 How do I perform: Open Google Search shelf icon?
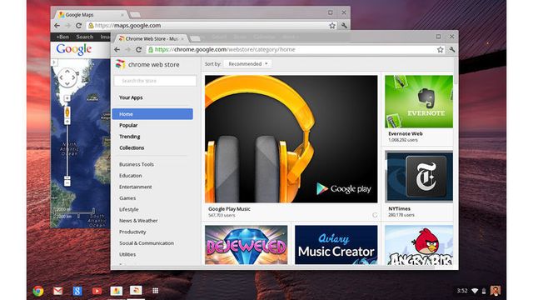point(77,291)
